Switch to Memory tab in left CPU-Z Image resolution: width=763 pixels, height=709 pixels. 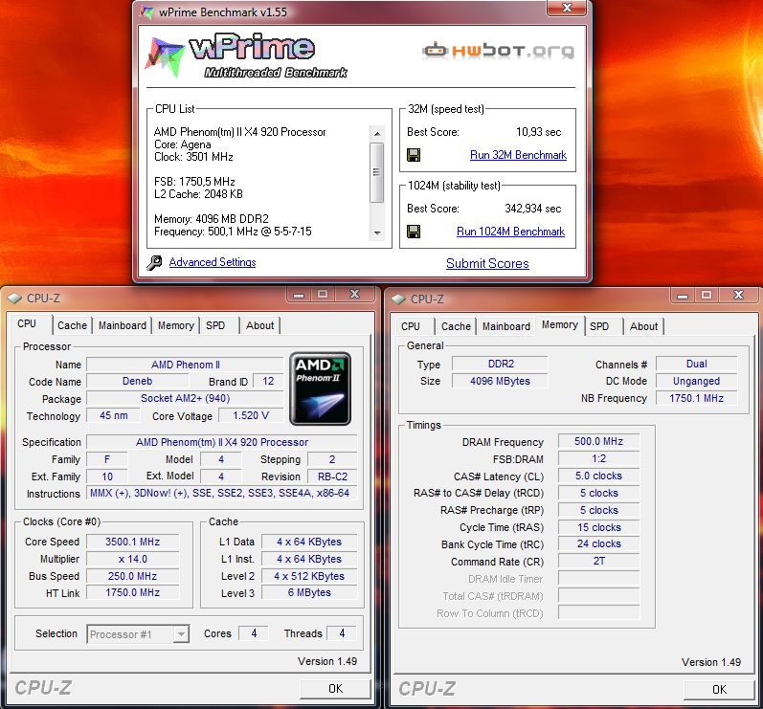click(x=175, y=325)
